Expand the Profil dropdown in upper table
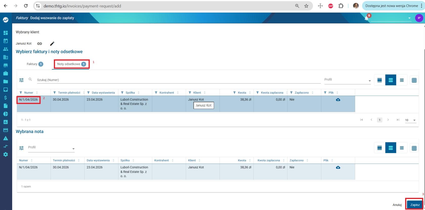Image resolution: width=425 pixels, height=210 pixels. click(x=348, y=80)
